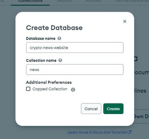The height and width of the screenshot is (139, 149).
Task: Click help icon beside Database name
Action: (x=59, y=38)
